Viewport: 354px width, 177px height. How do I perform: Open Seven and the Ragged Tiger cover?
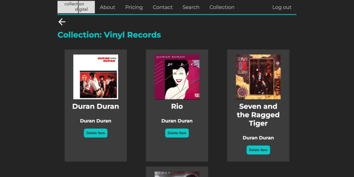pyautogui.click(x=258, y=77)
